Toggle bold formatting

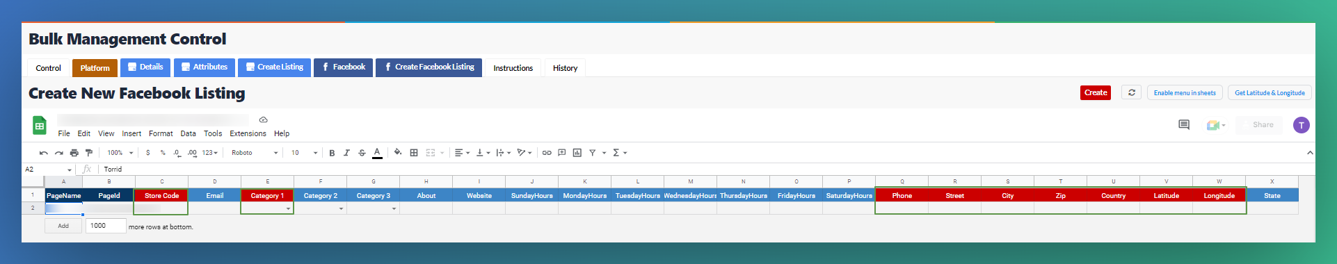(x=332, y=153)
